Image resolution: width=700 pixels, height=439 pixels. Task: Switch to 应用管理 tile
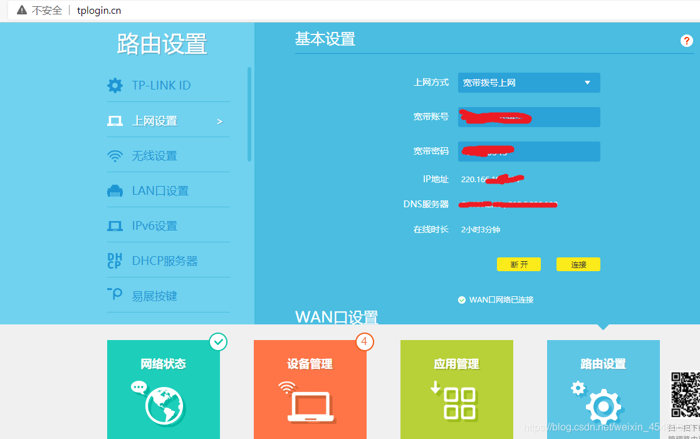click(457, 389)
